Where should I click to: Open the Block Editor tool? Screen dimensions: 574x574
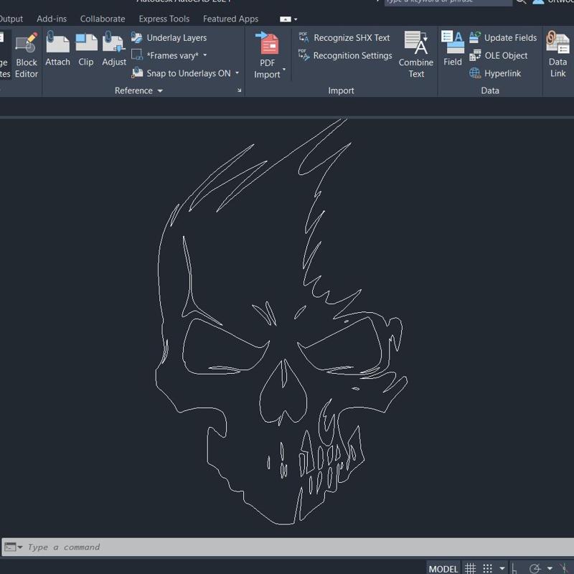pos(27,55)
